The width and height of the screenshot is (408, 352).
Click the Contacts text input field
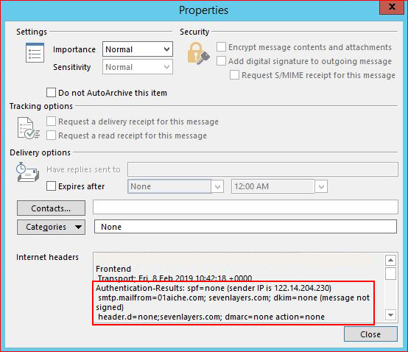pyautogui.click(x=245, y=207)
